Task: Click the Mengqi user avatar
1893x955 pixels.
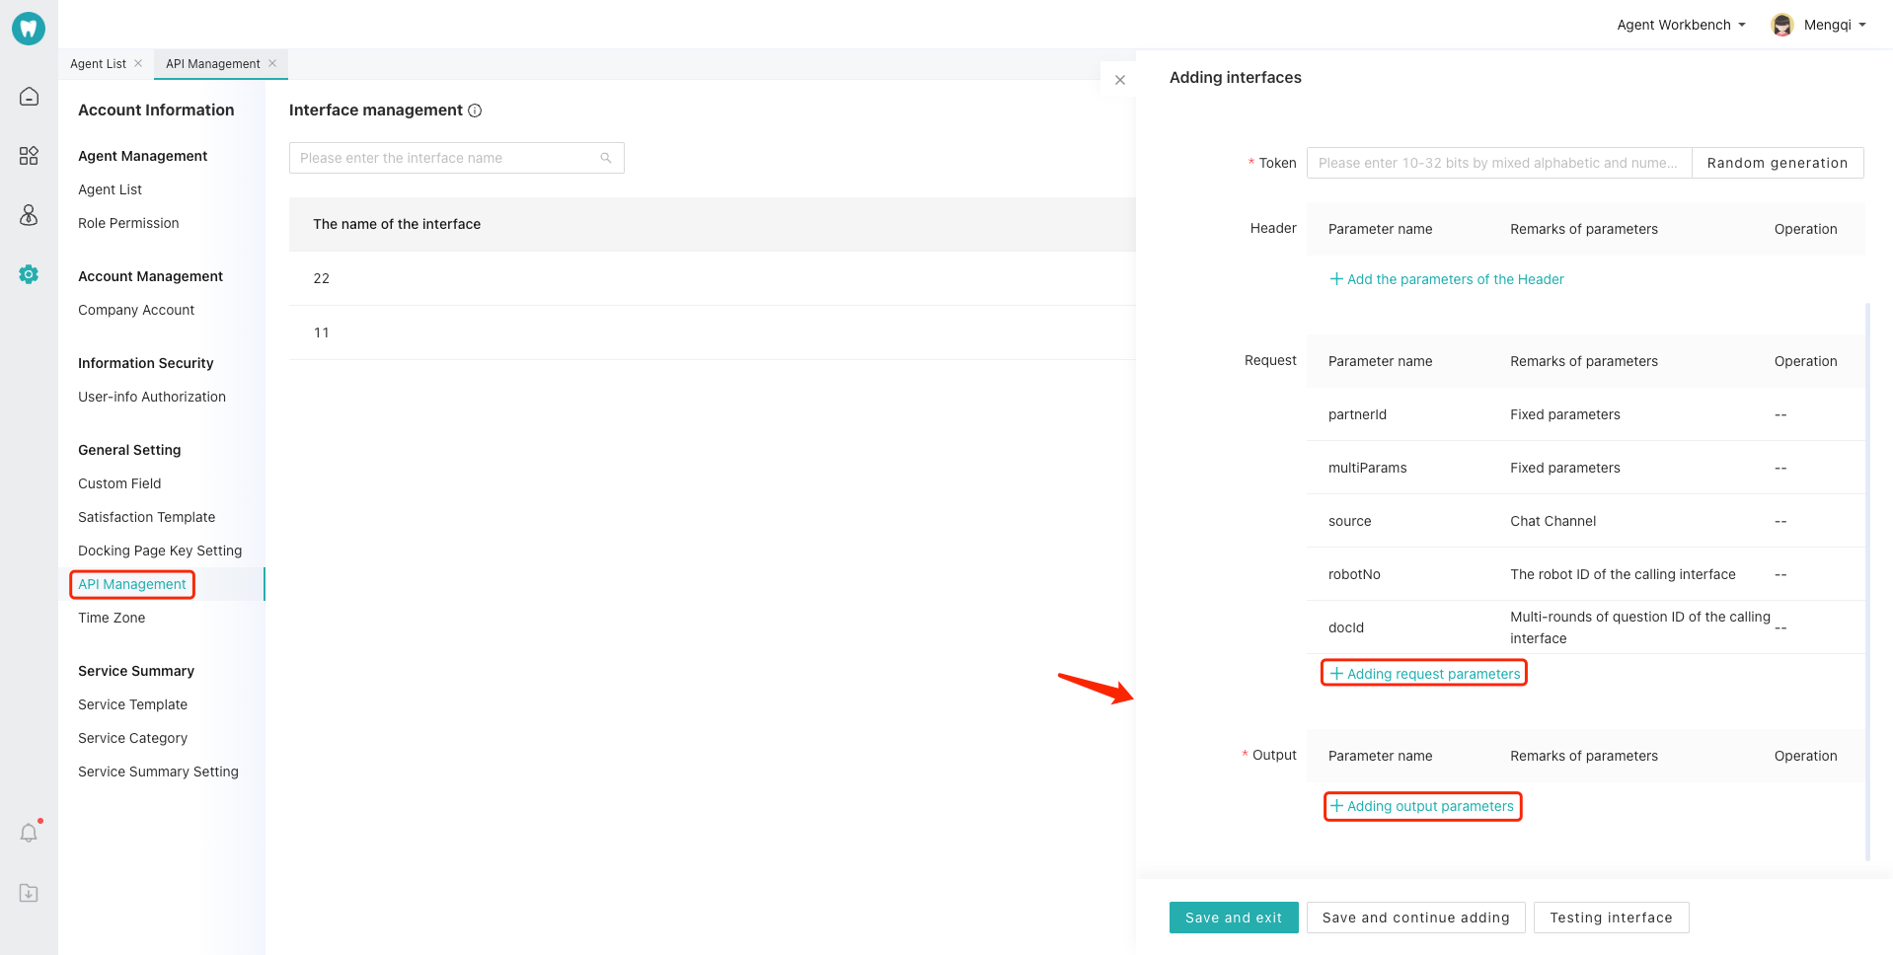Action: pyautogui.click(x=1782, y=25)
